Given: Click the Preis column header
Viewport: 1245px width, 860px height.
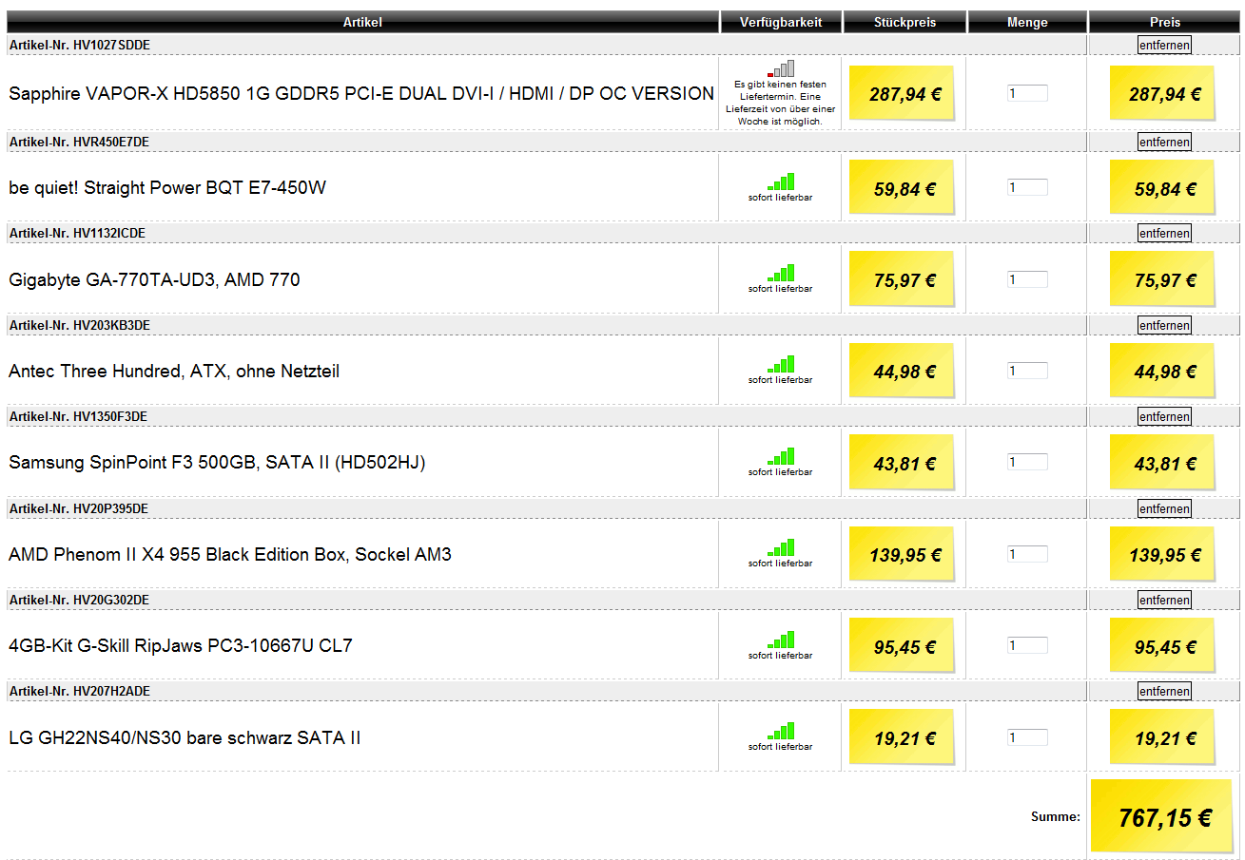Looking at the screenshot, I should click(1164, 22).
